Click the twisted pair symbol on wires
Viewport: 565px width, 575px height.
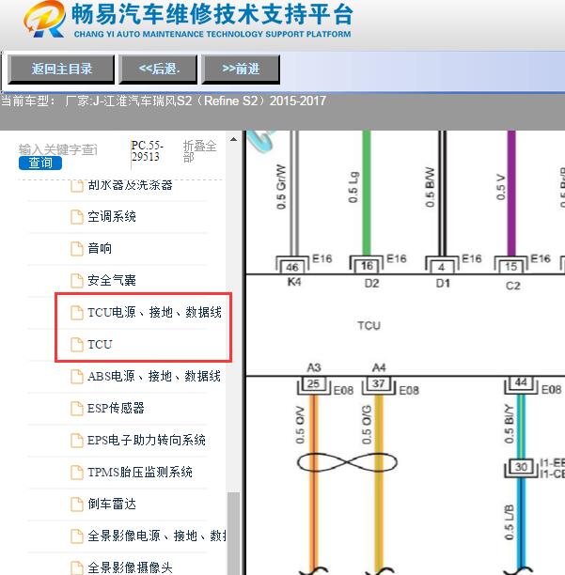coord(347,462)
